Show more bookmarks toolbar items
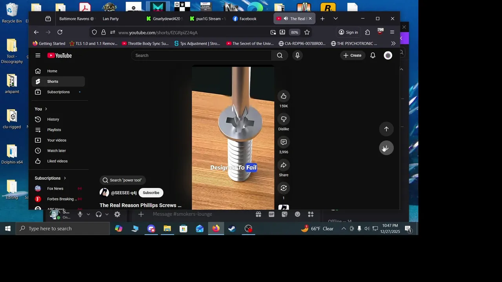The image size is (502, 282). click(393, 43)
